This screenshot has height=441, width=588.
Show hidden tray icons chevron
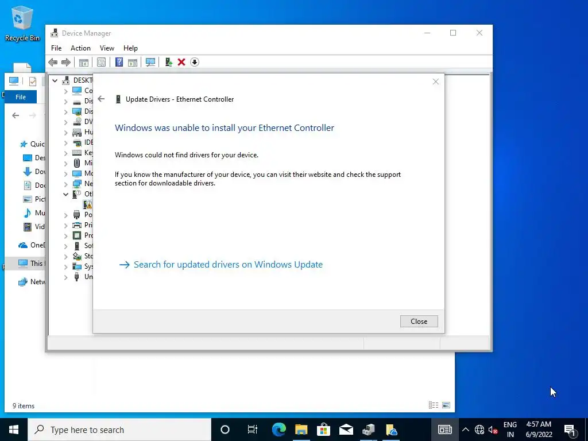click(465, 430)
